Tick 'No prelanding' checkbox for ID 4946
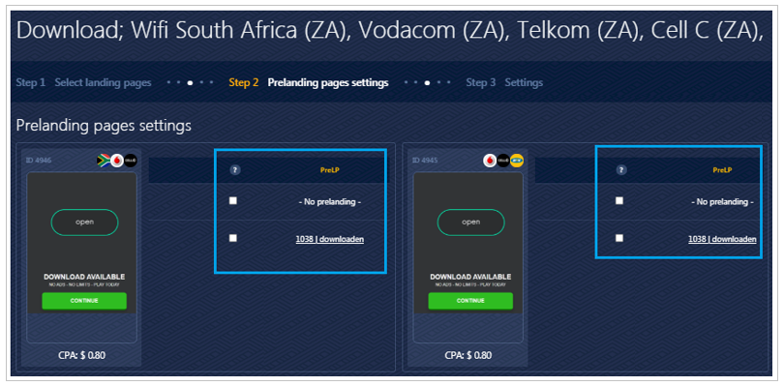This screenshot has width=784, height=386. [233, 200]
